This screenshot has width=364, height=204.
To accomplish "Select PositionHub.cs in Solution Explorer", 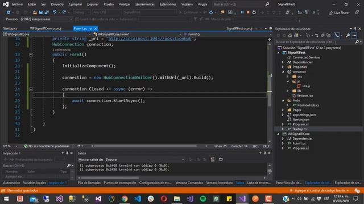I will 308,105.
